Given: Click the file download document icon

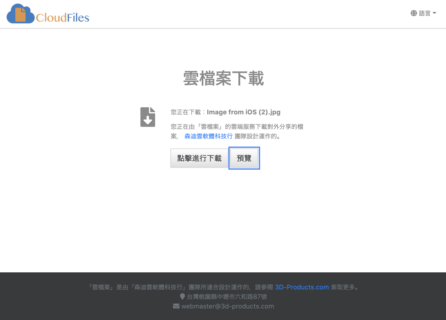Looking at the screenshot, I should pos(148,117).
